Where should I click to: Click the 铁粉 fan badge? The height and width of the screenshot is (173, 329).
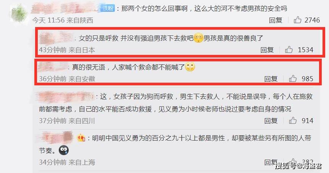tap(108, 8)
